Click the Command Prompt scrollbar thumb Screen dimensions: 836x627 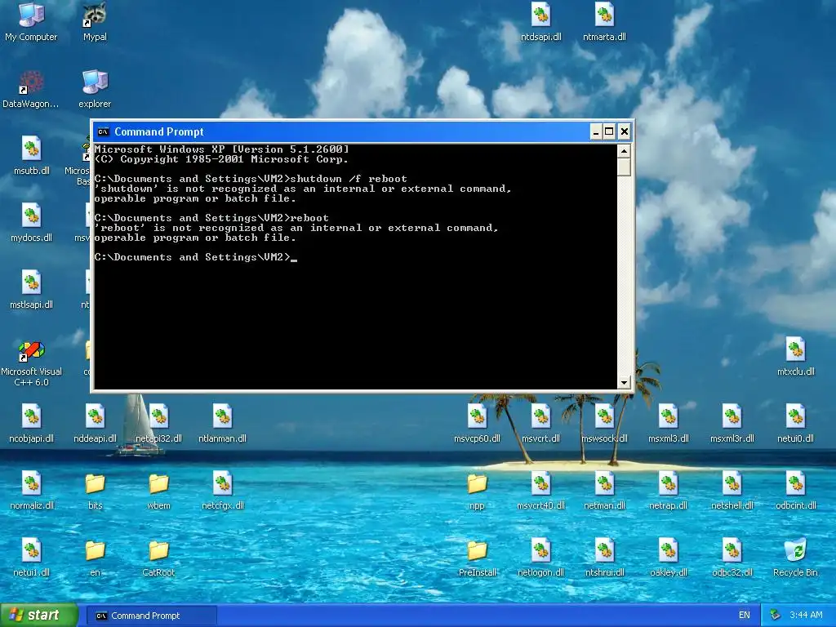[x=624, y=167]
